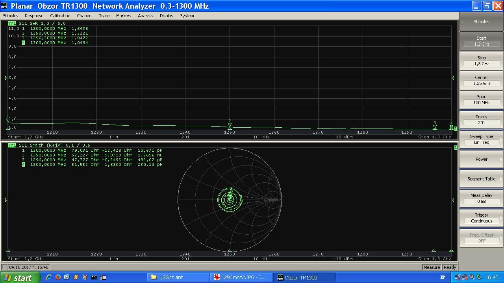Image resolution: width=504 pixels, height=283 pixels.
Task: Open Firefox from the quick launch bar
Action: [58, 277]
